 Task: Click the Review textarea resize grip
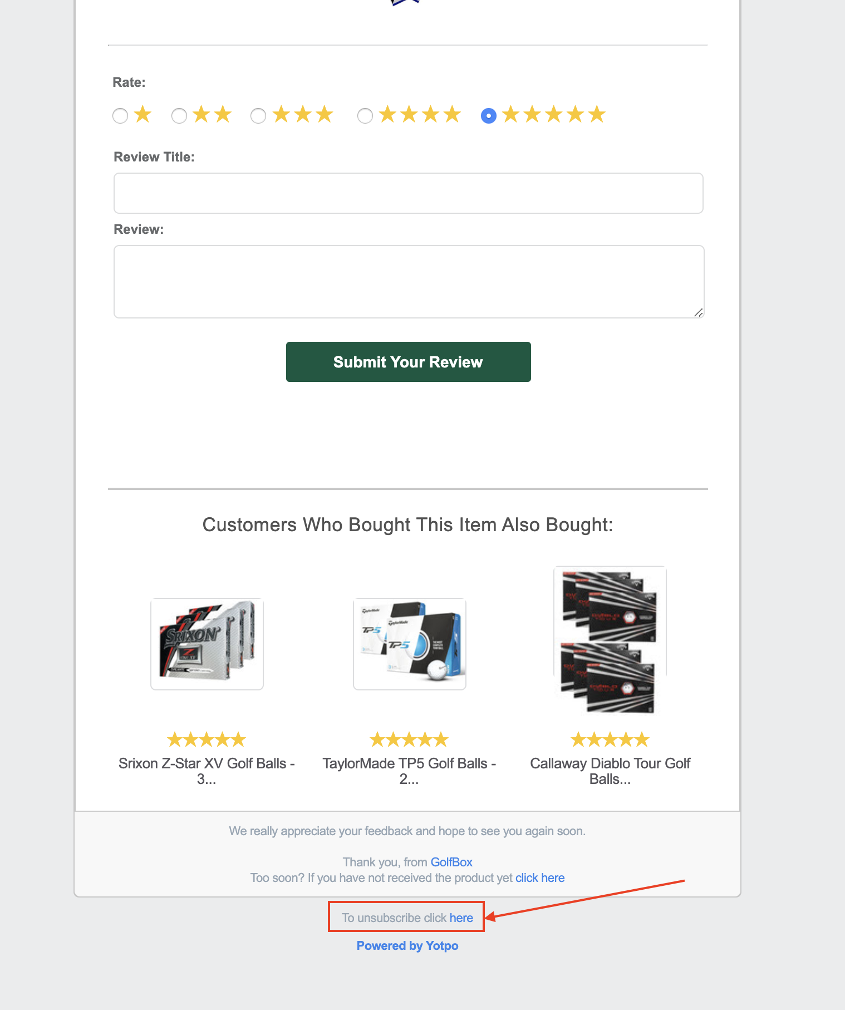pos(699,312)
